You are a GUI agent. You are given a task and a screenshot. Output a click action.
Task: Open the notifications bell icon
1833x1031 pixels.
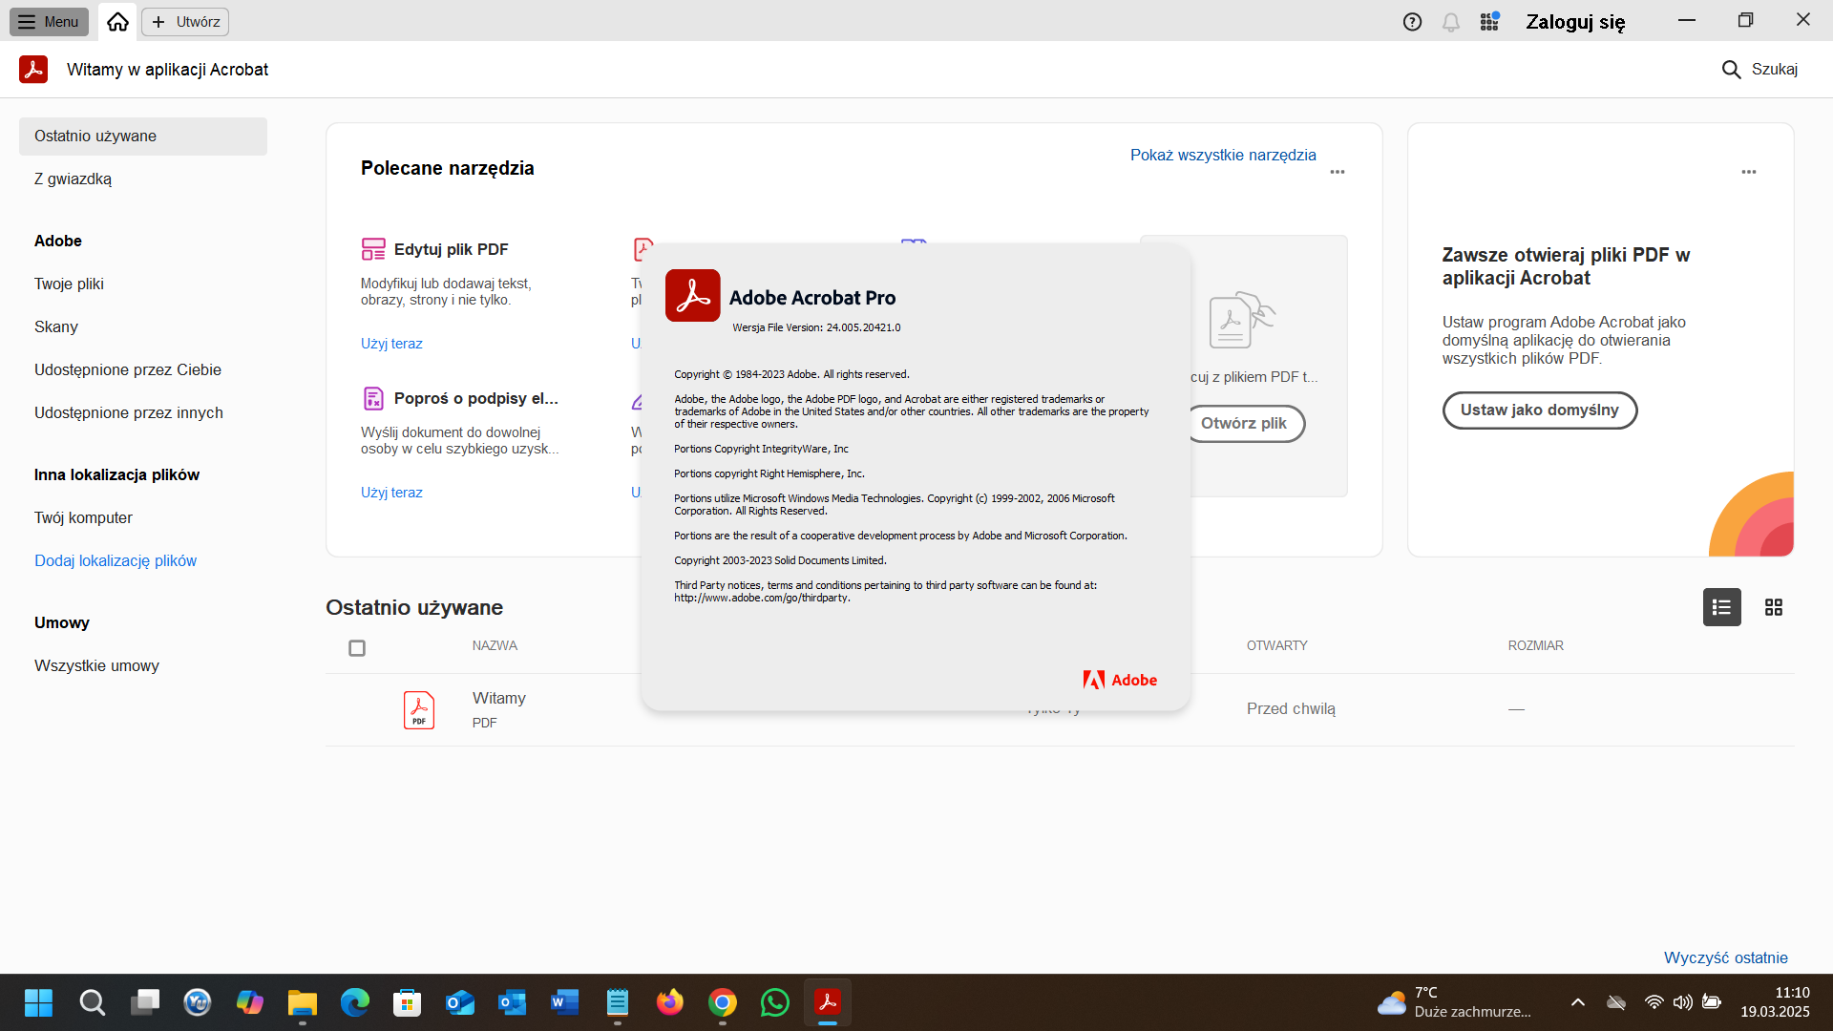click(1451, 22)
